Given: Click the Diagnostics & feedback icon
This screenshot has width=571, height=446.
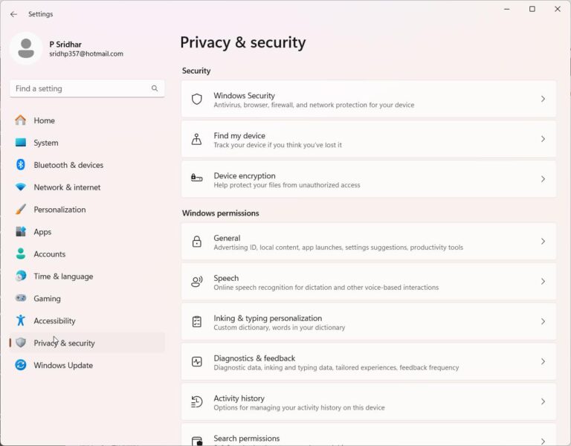Looking at the screenshot, I should tap(196, 361).
